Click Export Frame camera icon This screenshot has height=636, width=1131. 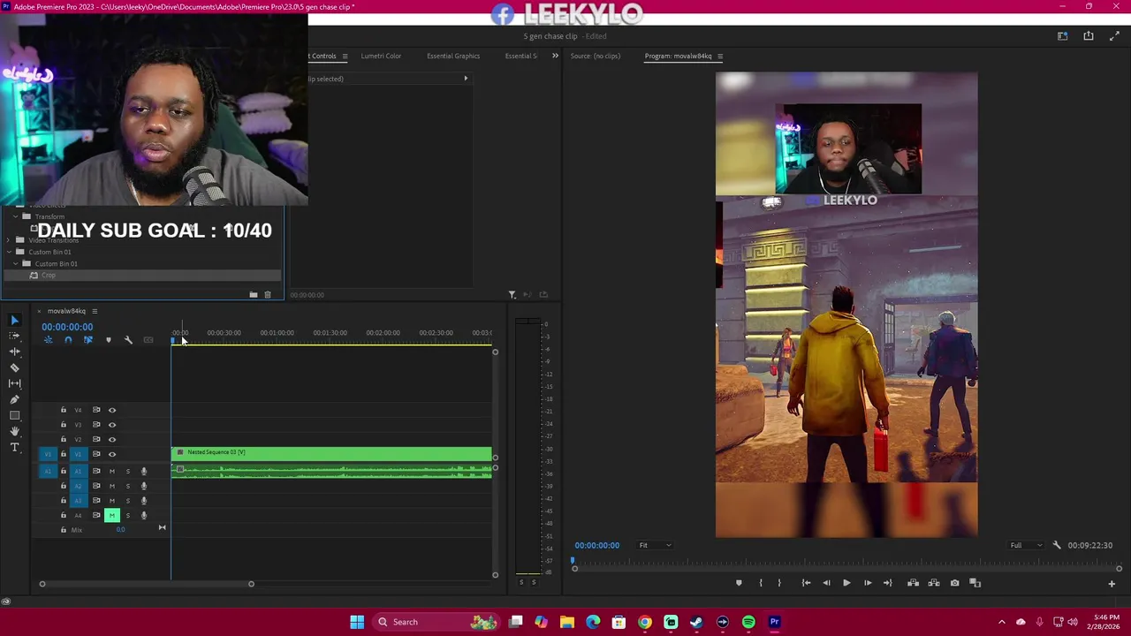pos(954,583)
